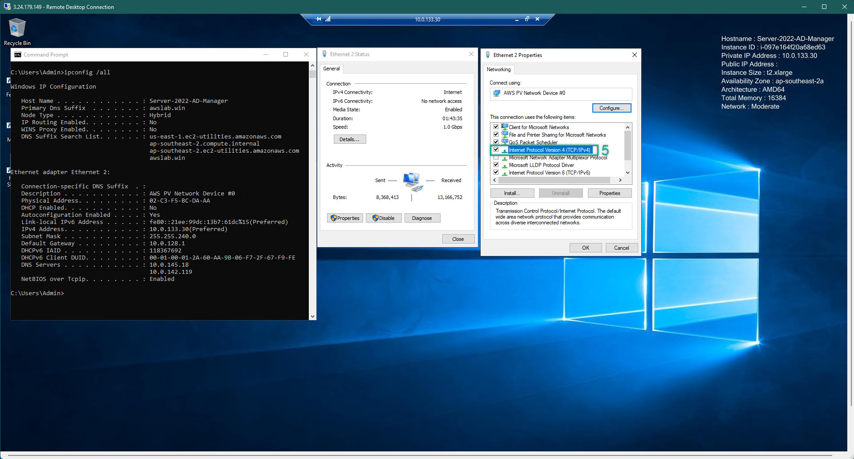Select the Networking tab in Properties
This screenshot has height=459, width=854.
[498, 69]
